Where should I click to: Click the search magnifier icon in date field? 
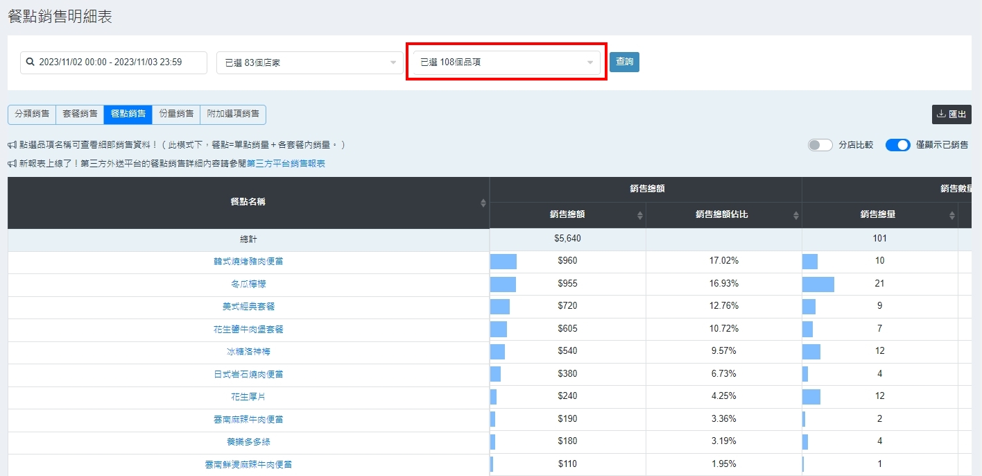coord(30,62)
